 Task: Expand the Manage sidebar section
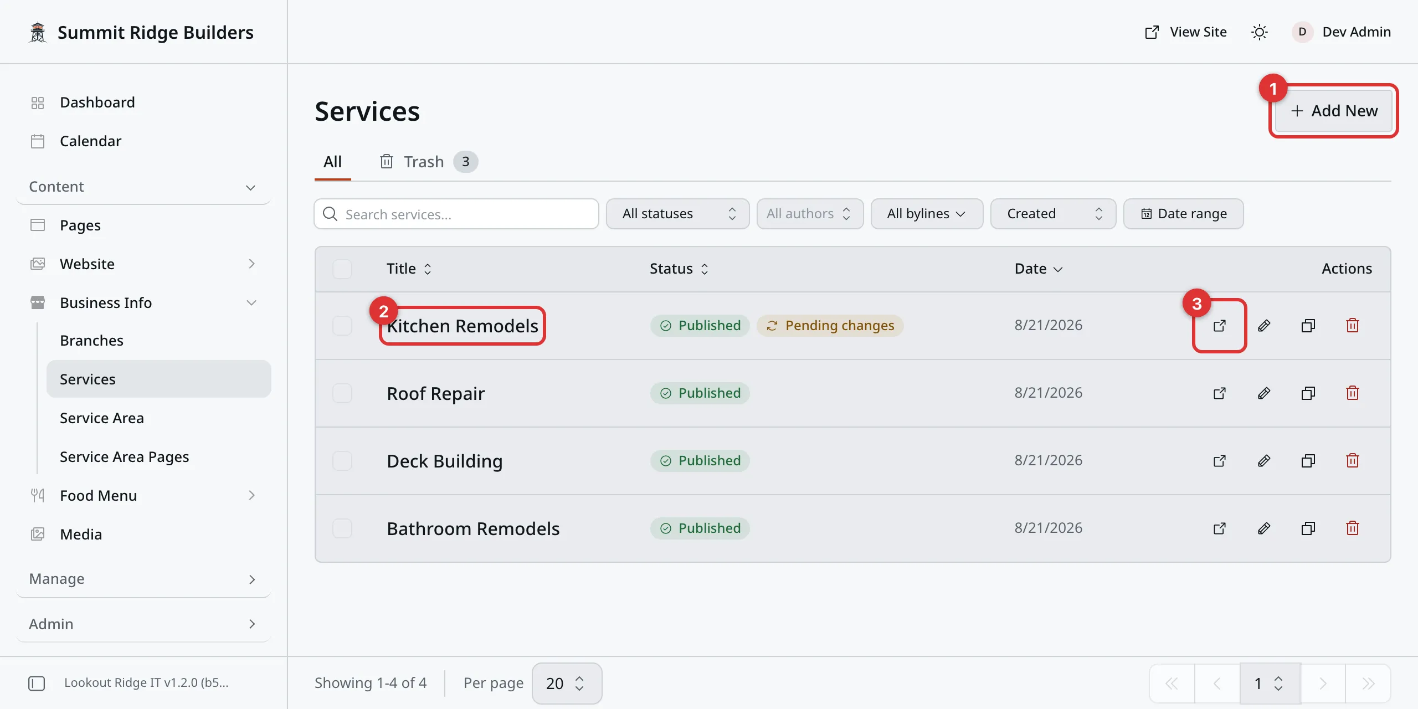coord(143,579)
